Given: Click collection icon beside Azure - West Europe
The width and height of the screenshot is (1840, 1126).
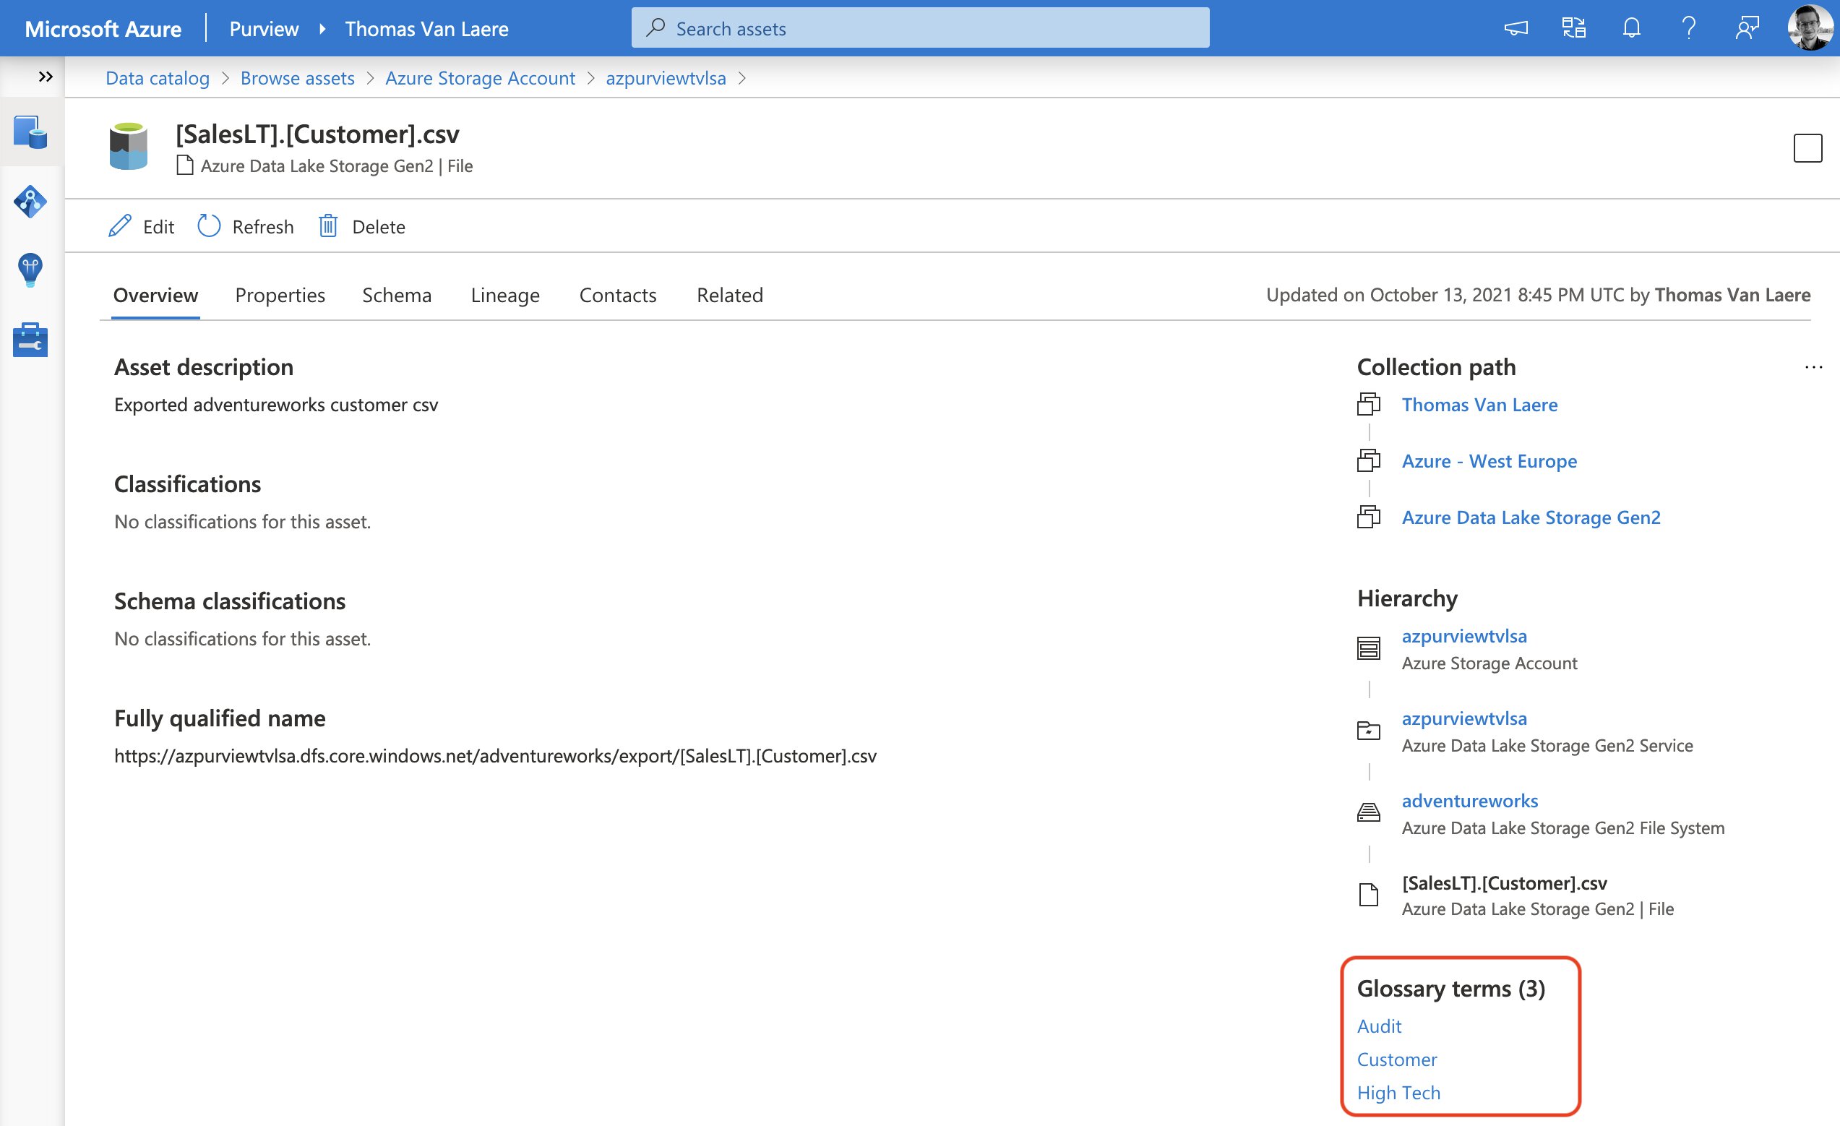Looking at the screenshot, I should click(1368, 460).
